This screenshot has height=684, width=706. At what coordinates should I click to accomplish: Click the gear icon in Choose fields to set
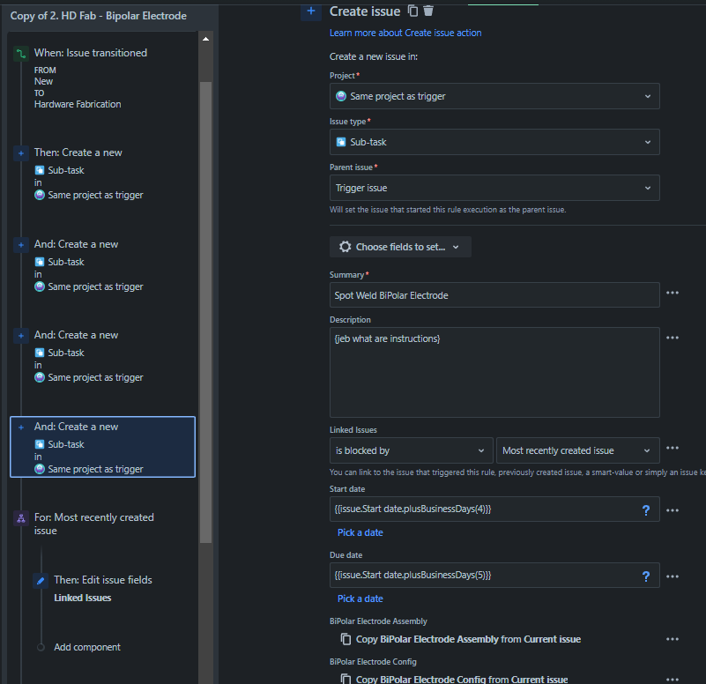[346, 247]
